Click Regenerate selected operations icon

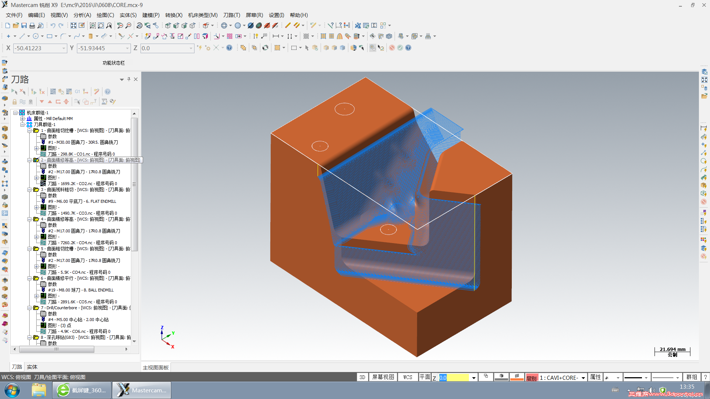(x=34, y=92)
